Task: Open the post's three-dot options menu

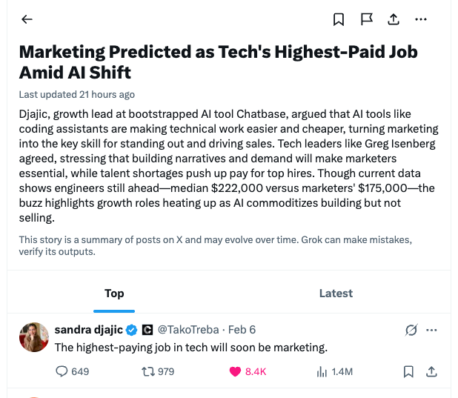Action: pyautogui.click(x=432, y=330)
